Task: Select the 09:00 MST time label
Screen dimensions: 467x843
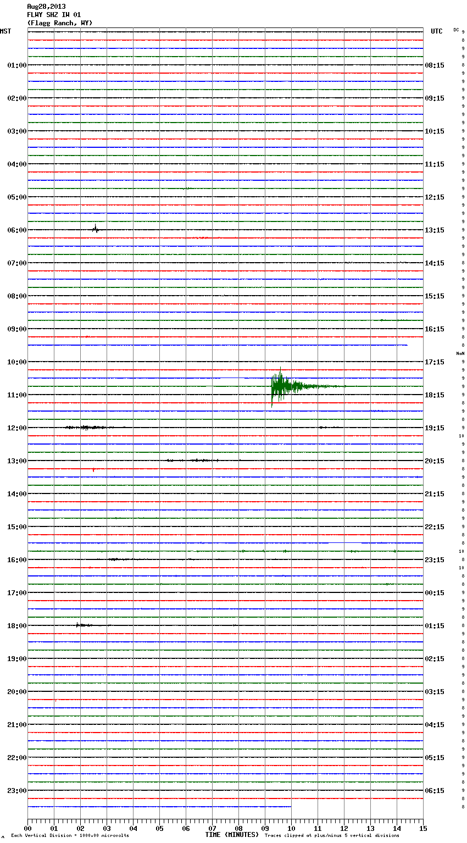Action: [x=16, y=329]
